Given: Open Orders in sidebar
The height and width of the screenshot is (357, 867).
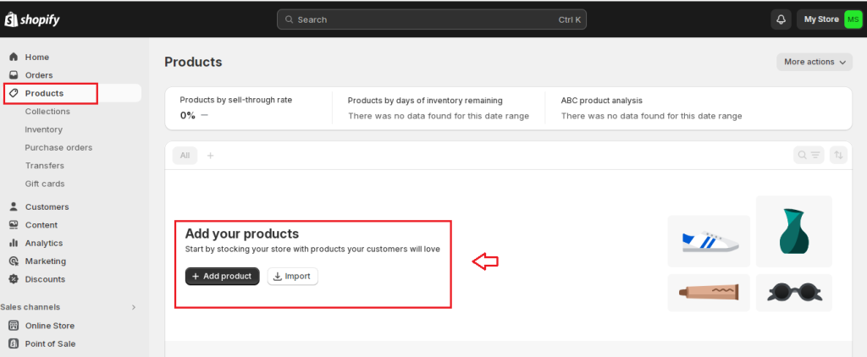Looking at the screenshot, I should [39, 75].
